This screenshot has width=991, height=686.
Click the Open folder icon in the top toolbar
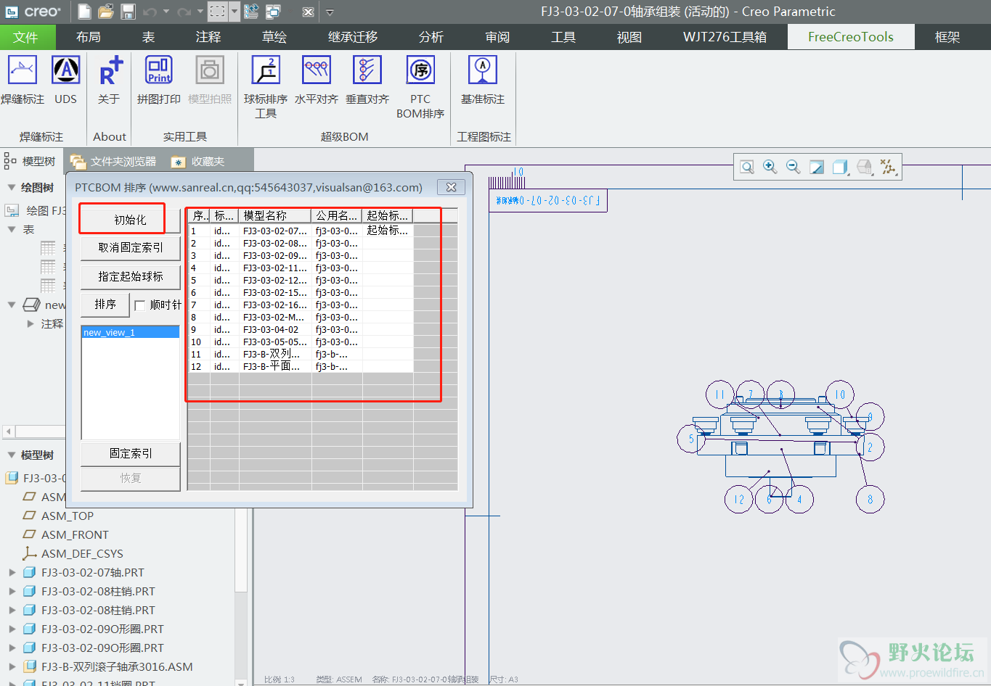pos(106,12)
